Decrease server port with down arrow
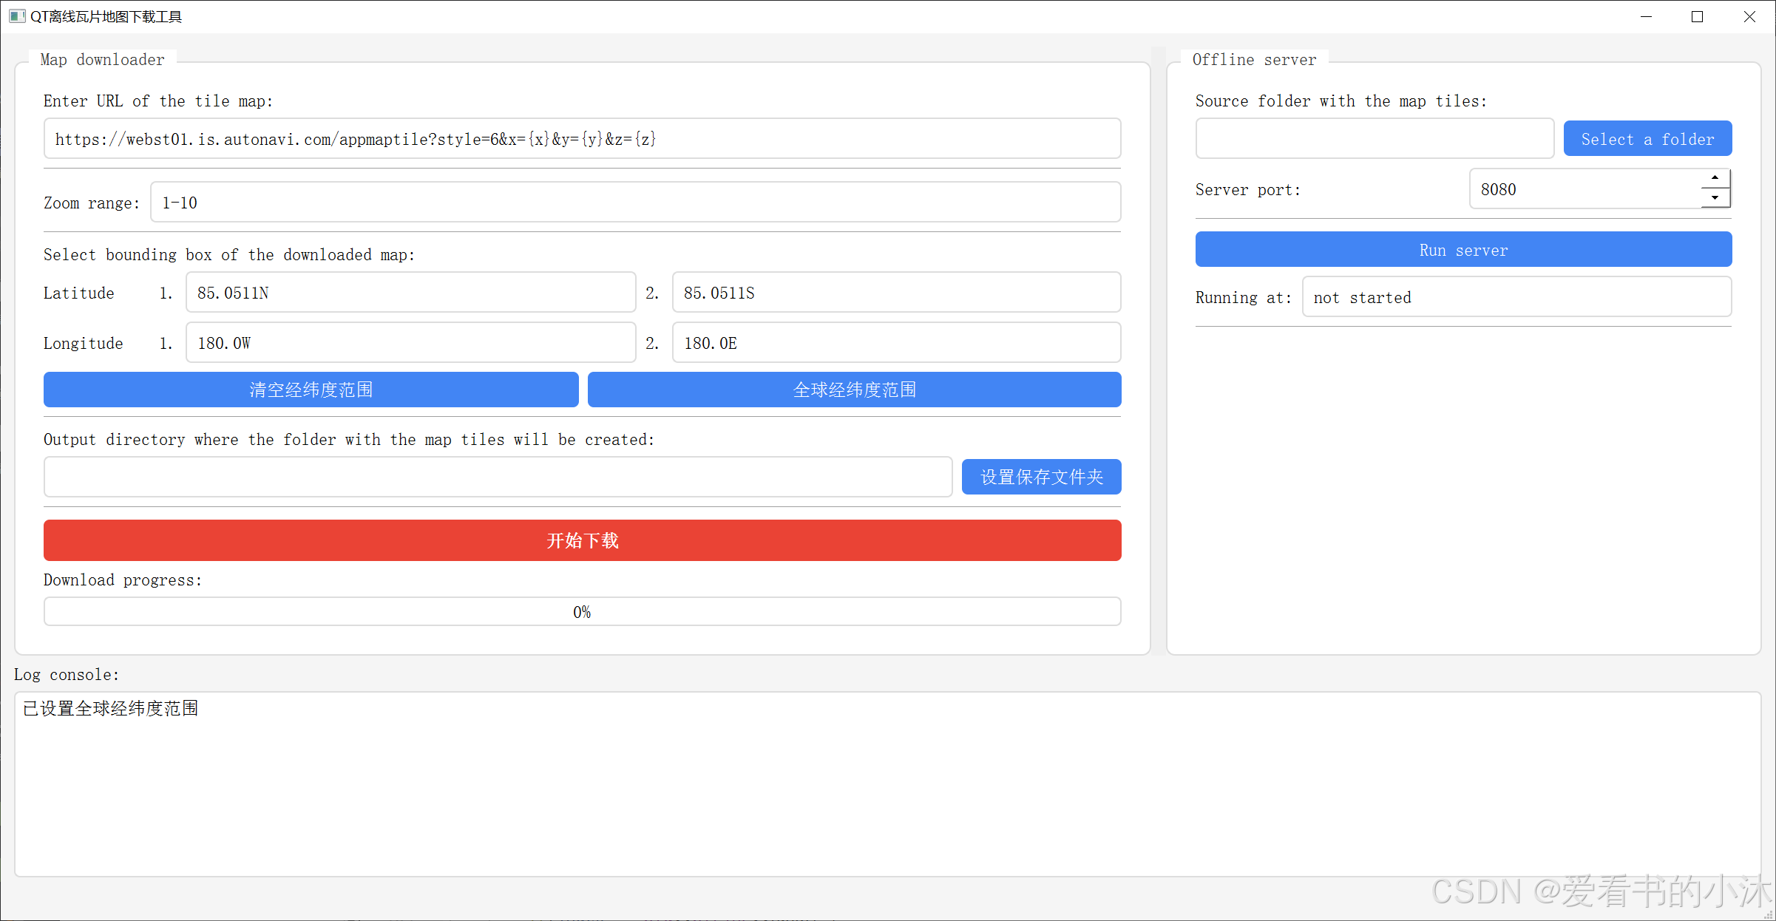This screenshot has width=1776, height=921. coord(1715,198)
